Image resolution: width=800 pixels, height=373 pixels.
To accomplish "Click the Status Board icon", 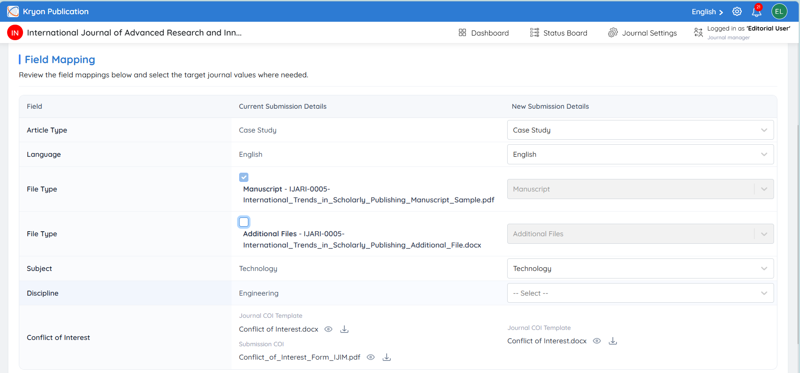I will click(x=534, y=33).
